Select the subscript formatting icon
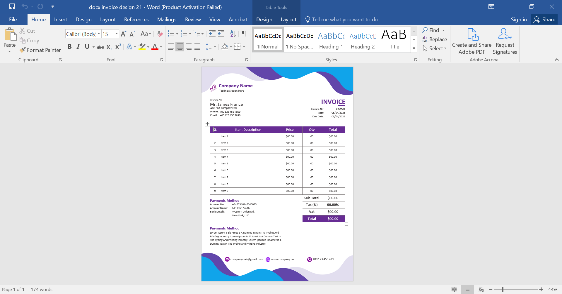The width and height of the screenshot is (562, 294). [x=109, y=47]
